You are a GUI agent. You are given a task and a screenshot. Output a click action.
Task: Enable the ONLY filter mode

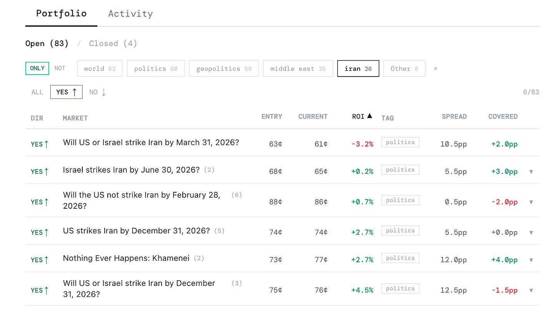(x=37, y=68)
